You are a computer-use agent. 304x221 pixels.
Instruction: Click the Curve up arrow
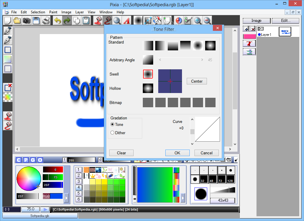tap(192, 119)
